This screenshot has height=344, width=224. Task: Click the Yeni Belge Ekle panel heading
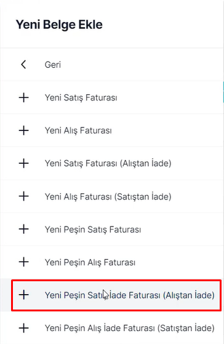click(x=59, y=25)
